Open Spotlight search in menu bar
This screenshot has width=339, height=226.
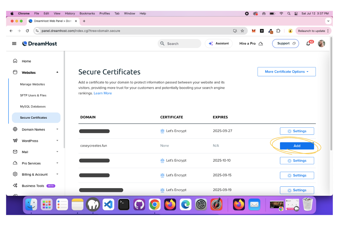tap(289, 13)
